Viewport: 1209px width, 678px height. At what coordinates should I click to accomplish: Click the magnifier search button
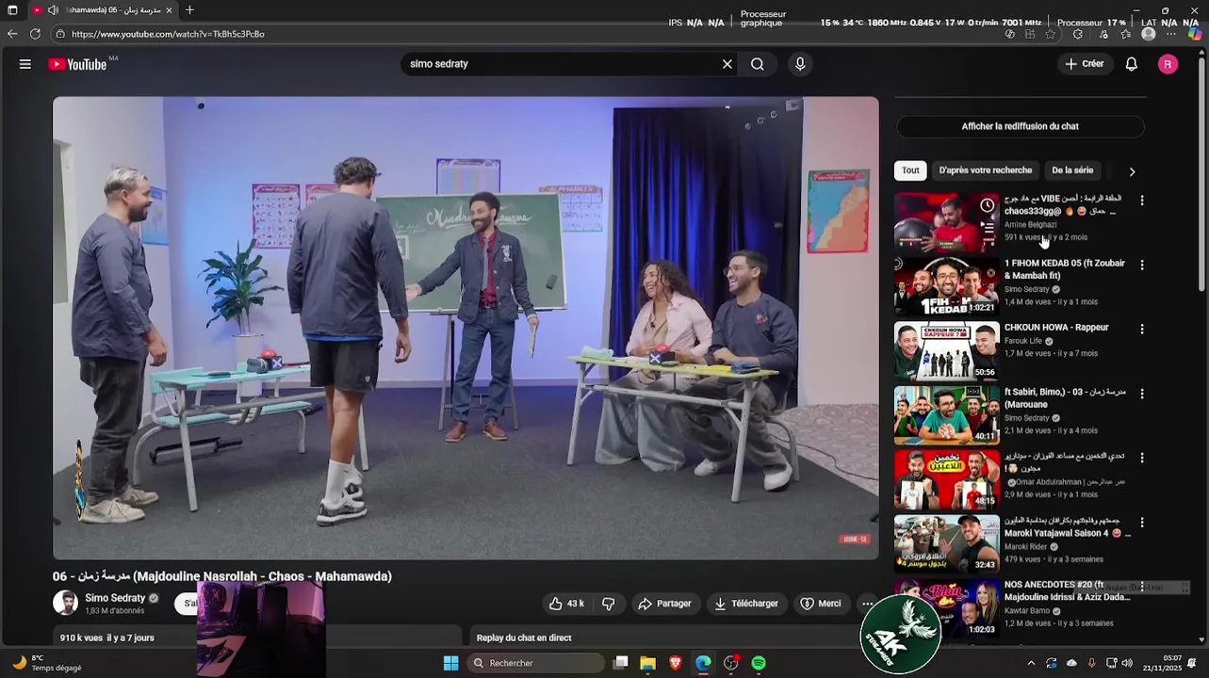click(758, 64)
